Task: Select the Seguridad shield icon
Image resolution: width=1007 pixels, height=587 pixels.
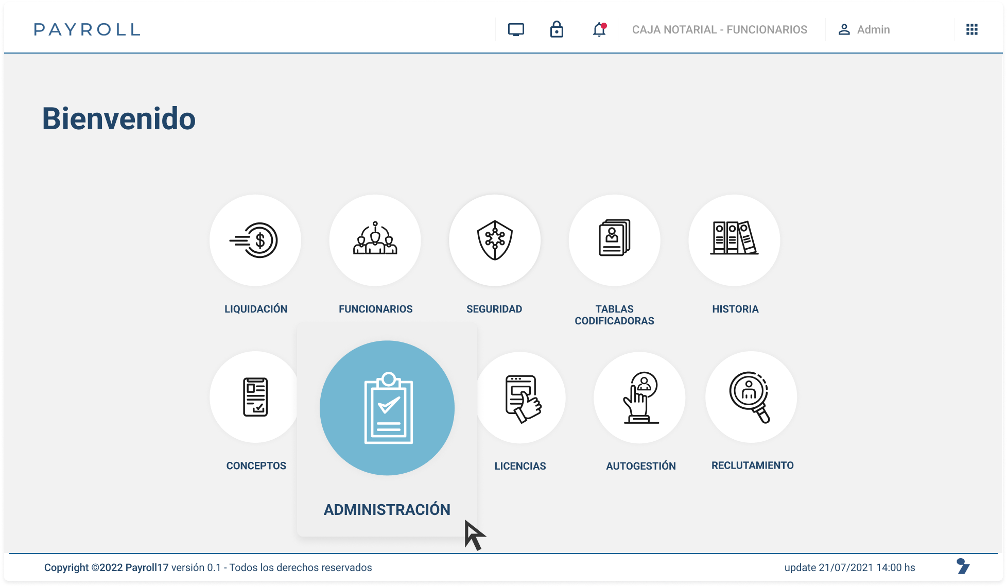Action: click(x=494, y=240)
